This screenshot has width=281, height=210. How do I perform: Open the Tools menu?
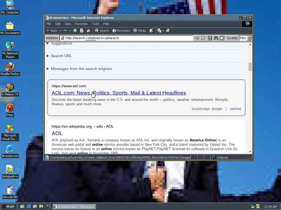coord(95,24)
